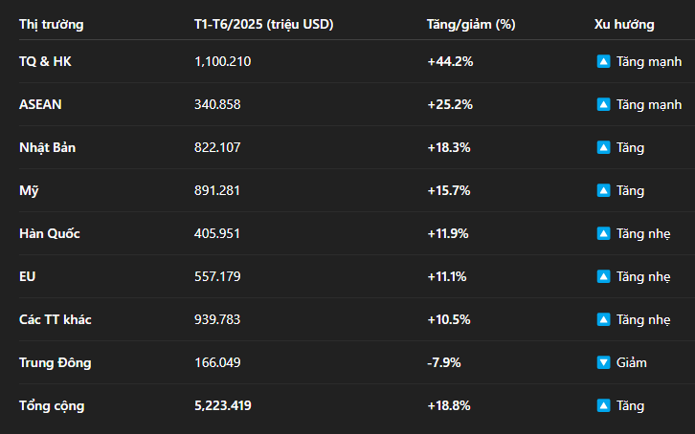Viewport: 695px width, 434px height.
Task: Click the Tổng cộng total 5,223.419
Action: click(222, 405)
